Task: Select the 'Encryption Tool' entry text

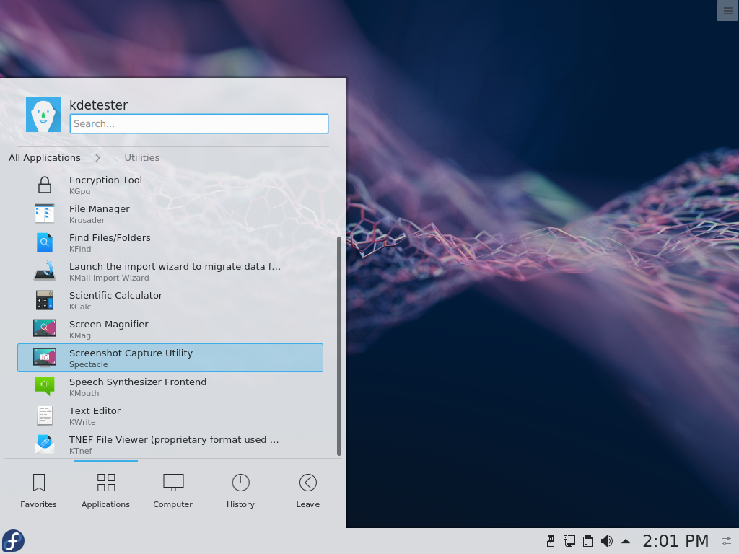Action: click(x=105, y=180)
